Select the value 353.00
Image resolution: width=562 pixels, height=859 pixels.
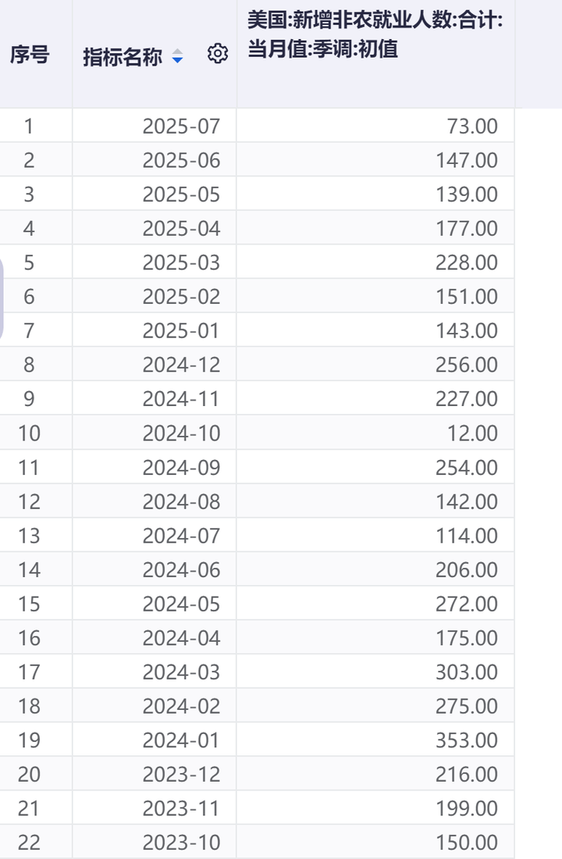467,740
